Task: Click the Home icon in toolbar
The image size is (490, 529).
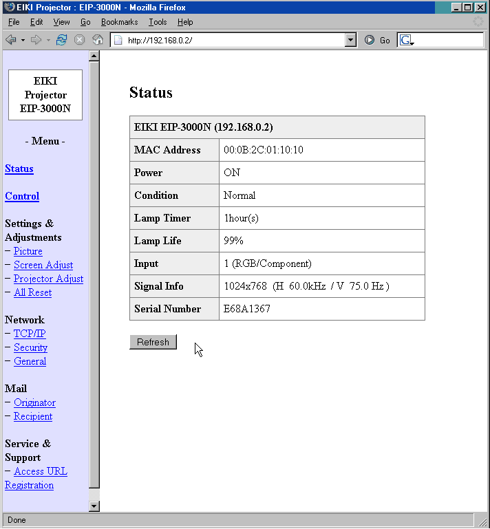Action: point(98,40)
